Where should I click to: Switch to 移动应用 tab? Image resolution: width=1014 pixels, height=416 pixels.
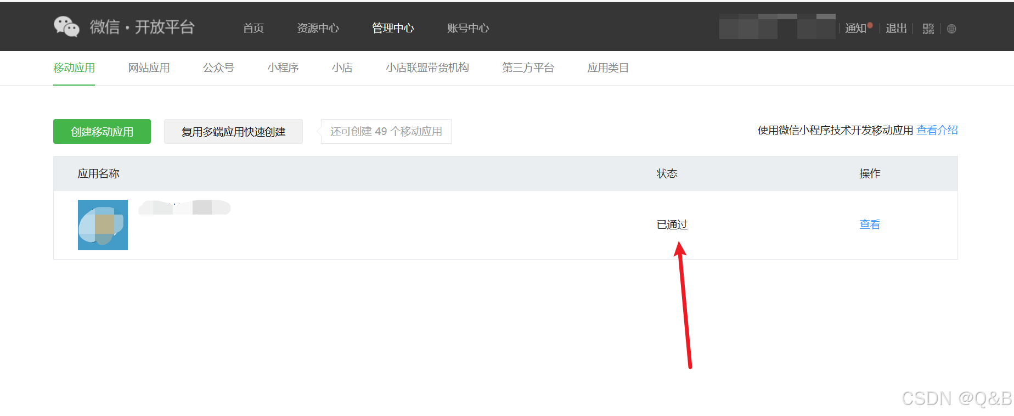[74, 68]
